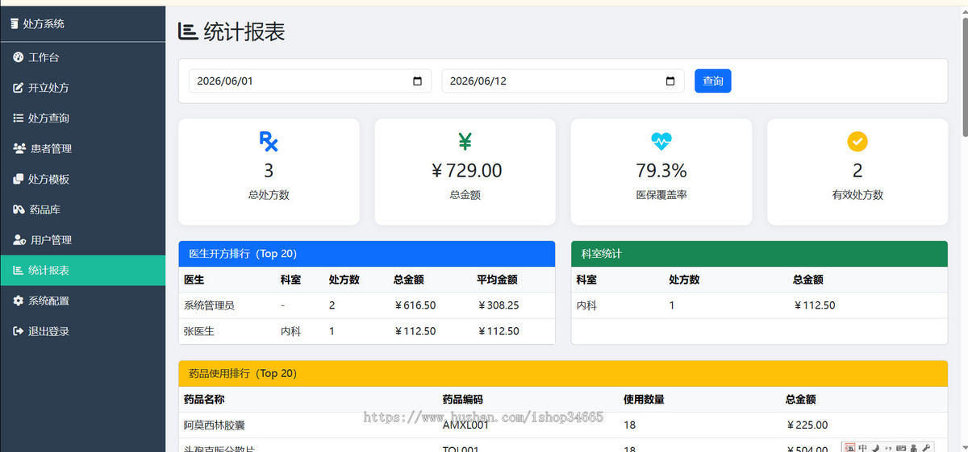This screenshot has height=452, width=968.
Task: Click the green yen currency icon
Action: [x=465, y=142]
